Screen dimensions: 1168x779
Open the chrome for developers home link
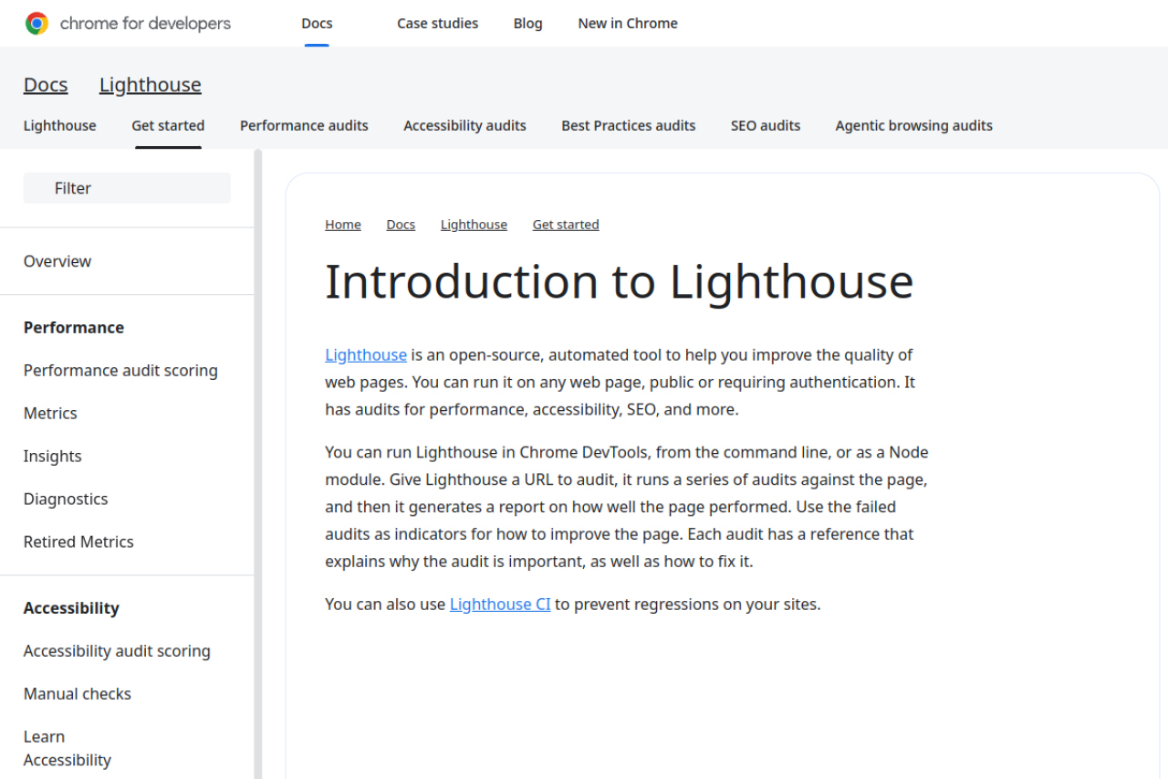[128, 24]
